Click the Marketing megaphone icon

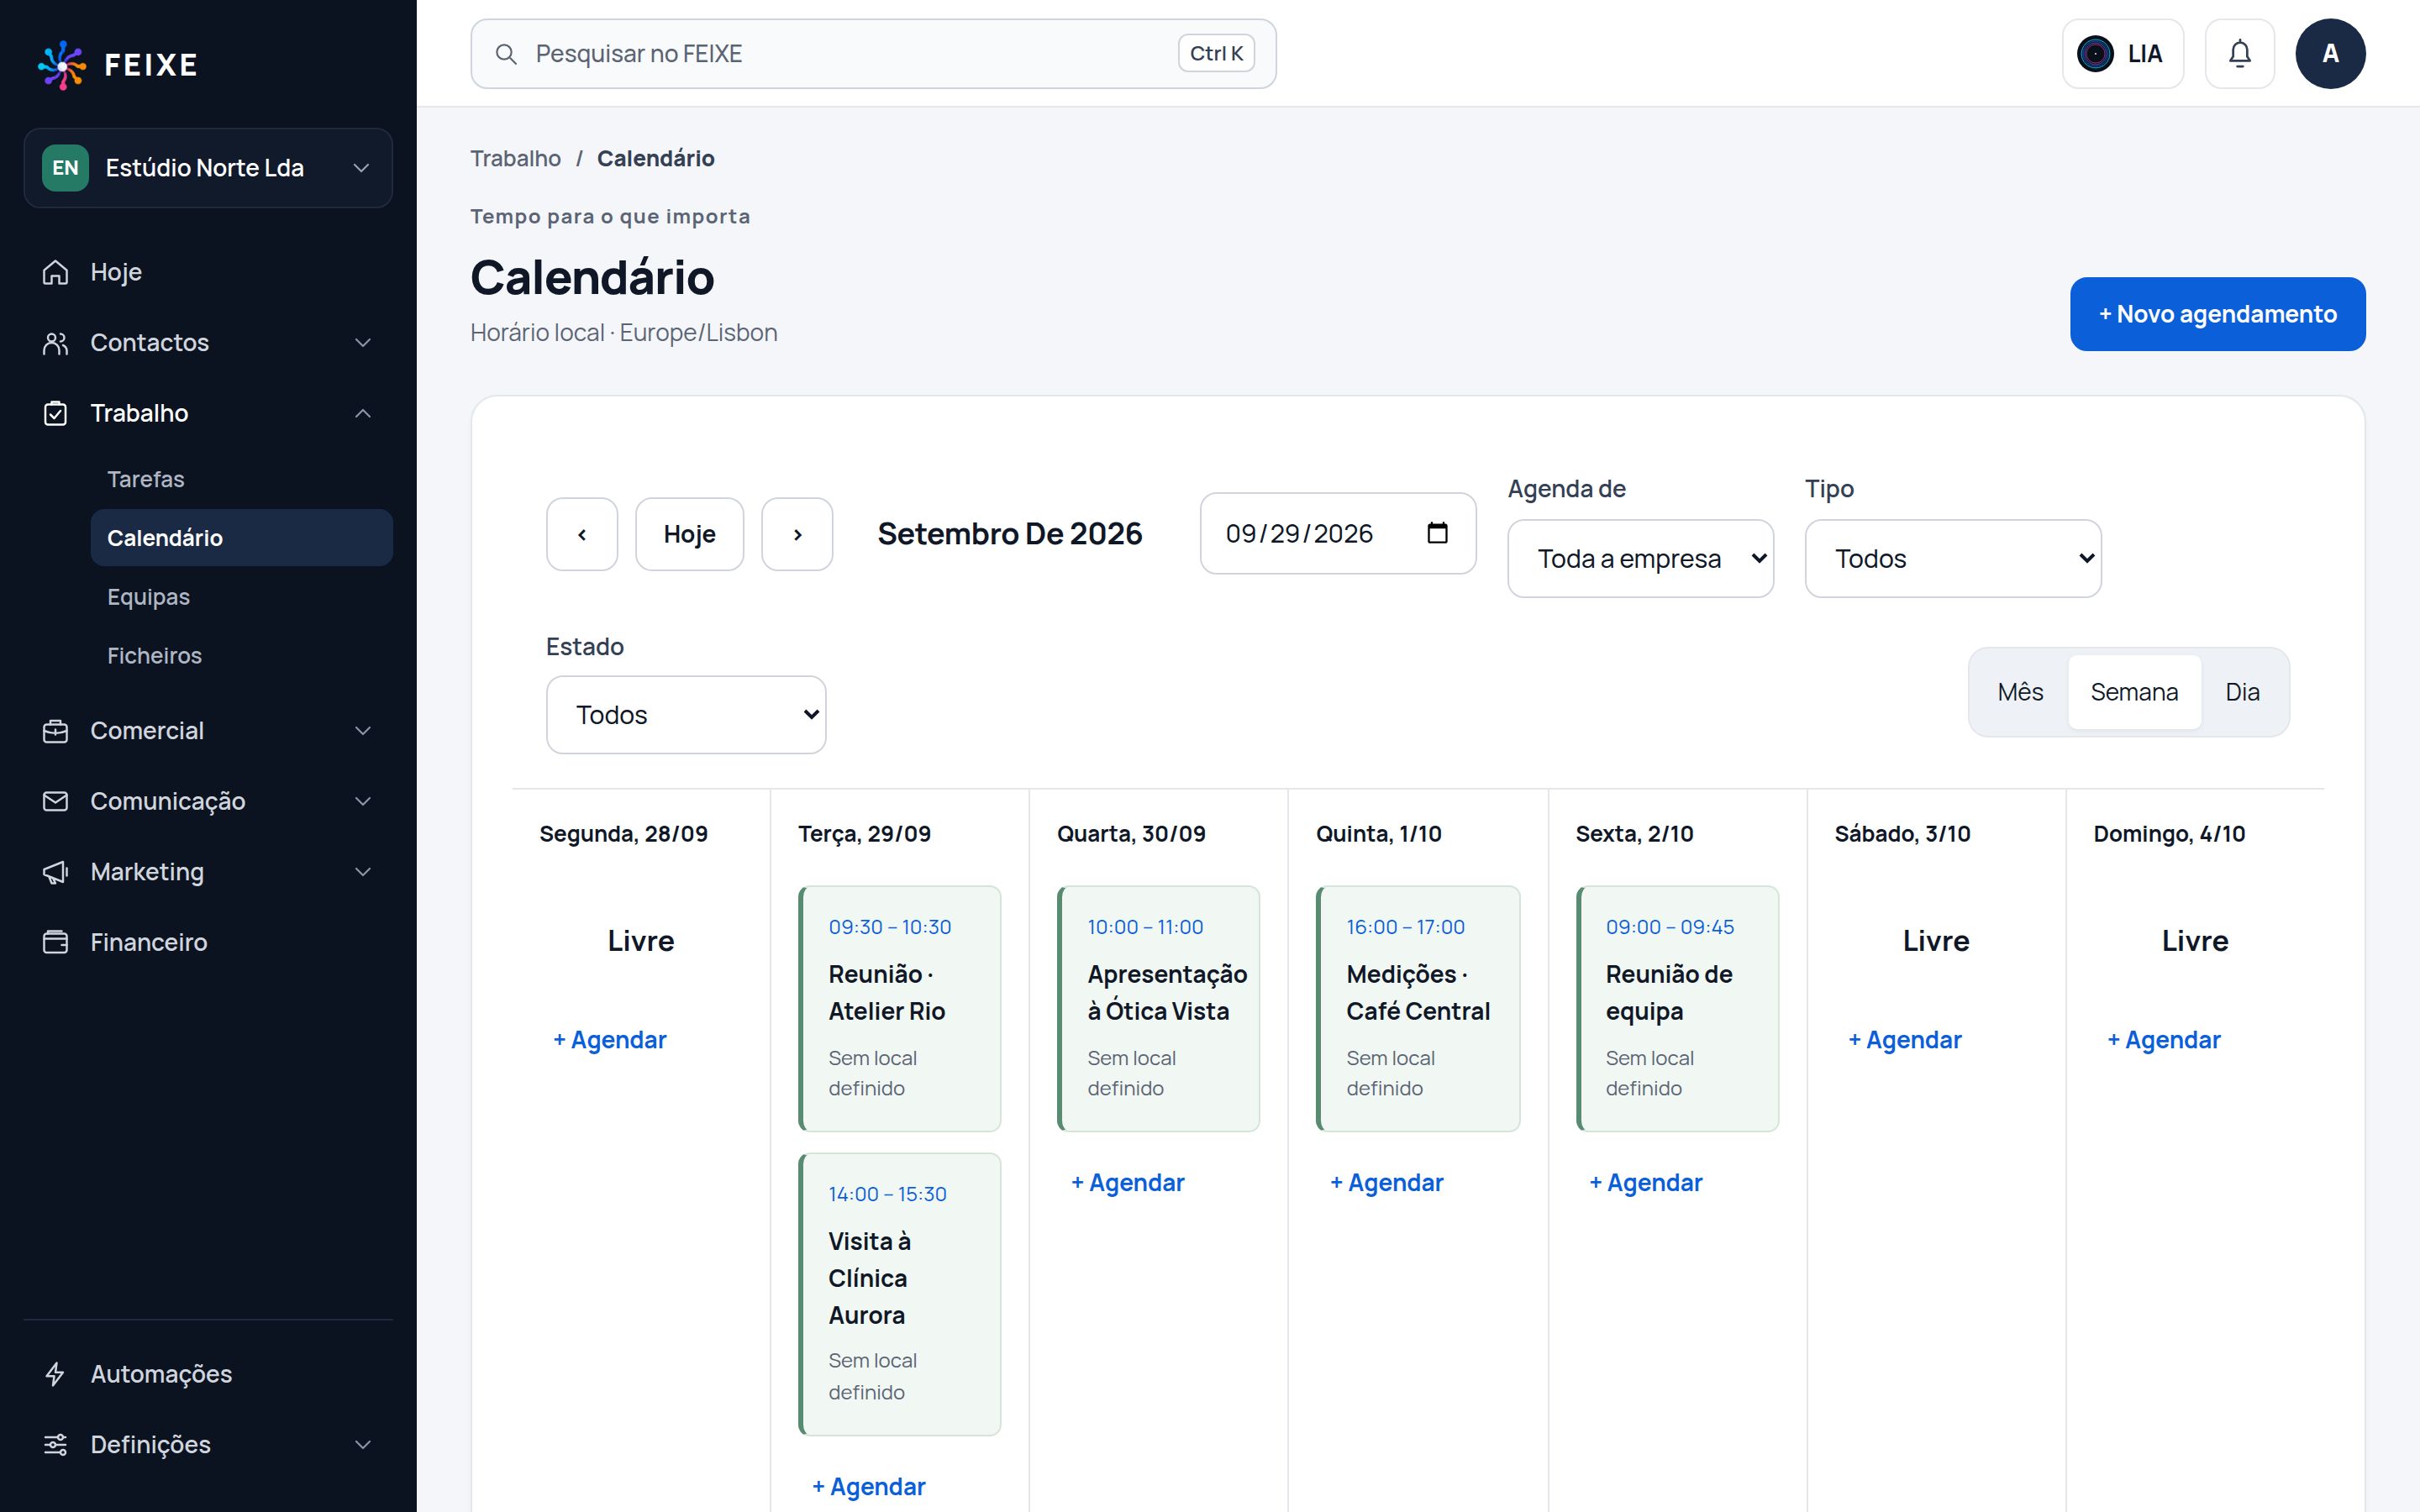[x=56, y=872]
